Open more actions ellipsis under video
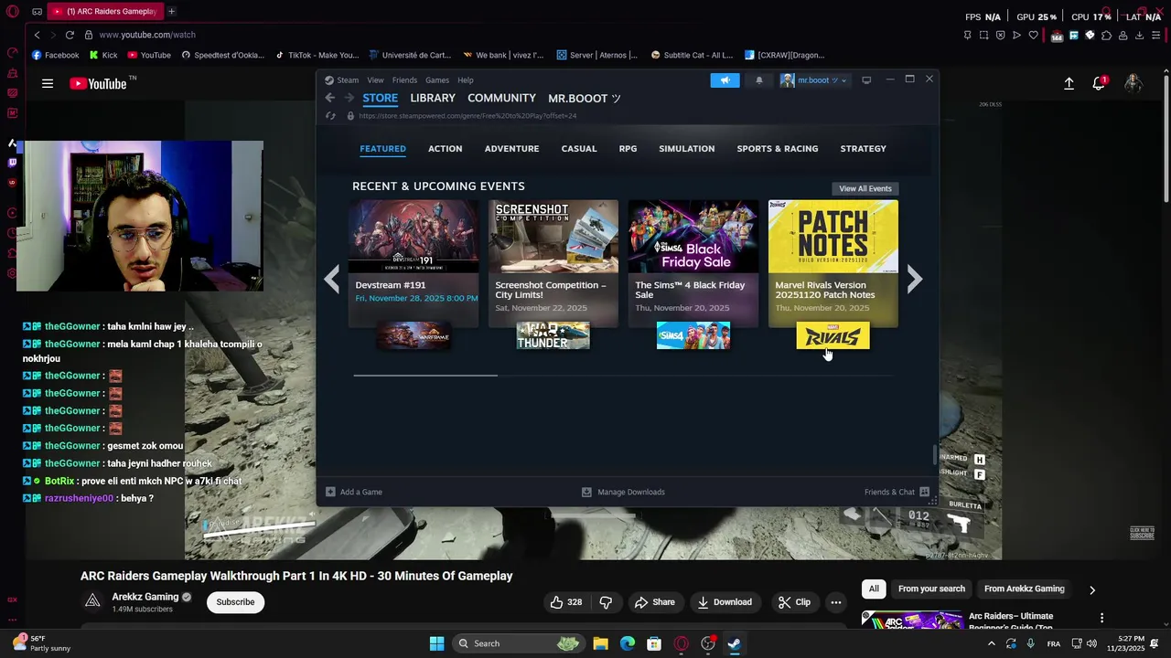 pyautogui.click(x=835, y=602)
